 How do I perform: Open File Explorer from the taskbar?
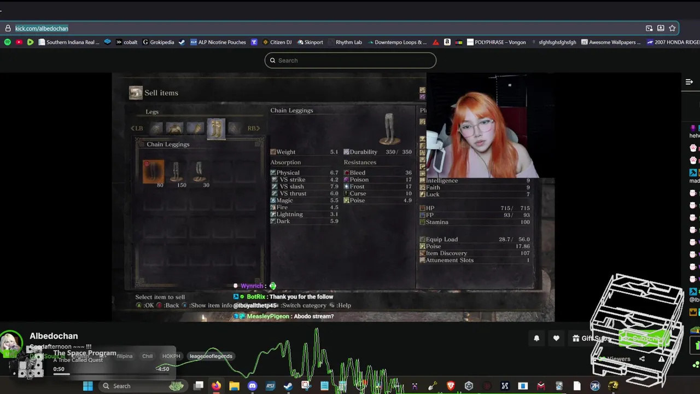(234, 386)
